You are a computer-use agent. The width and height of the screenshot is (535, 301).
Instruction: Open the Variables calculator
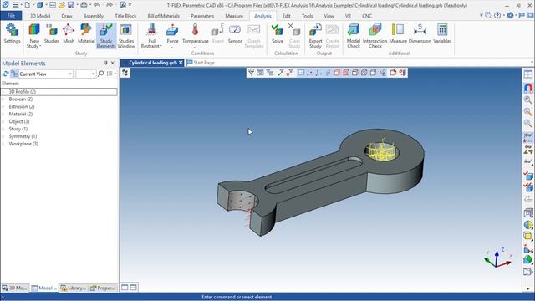click(442, 33)
